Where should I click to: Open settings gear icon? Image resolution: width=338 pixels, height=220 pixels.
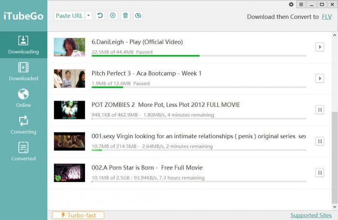click(291, 4)
